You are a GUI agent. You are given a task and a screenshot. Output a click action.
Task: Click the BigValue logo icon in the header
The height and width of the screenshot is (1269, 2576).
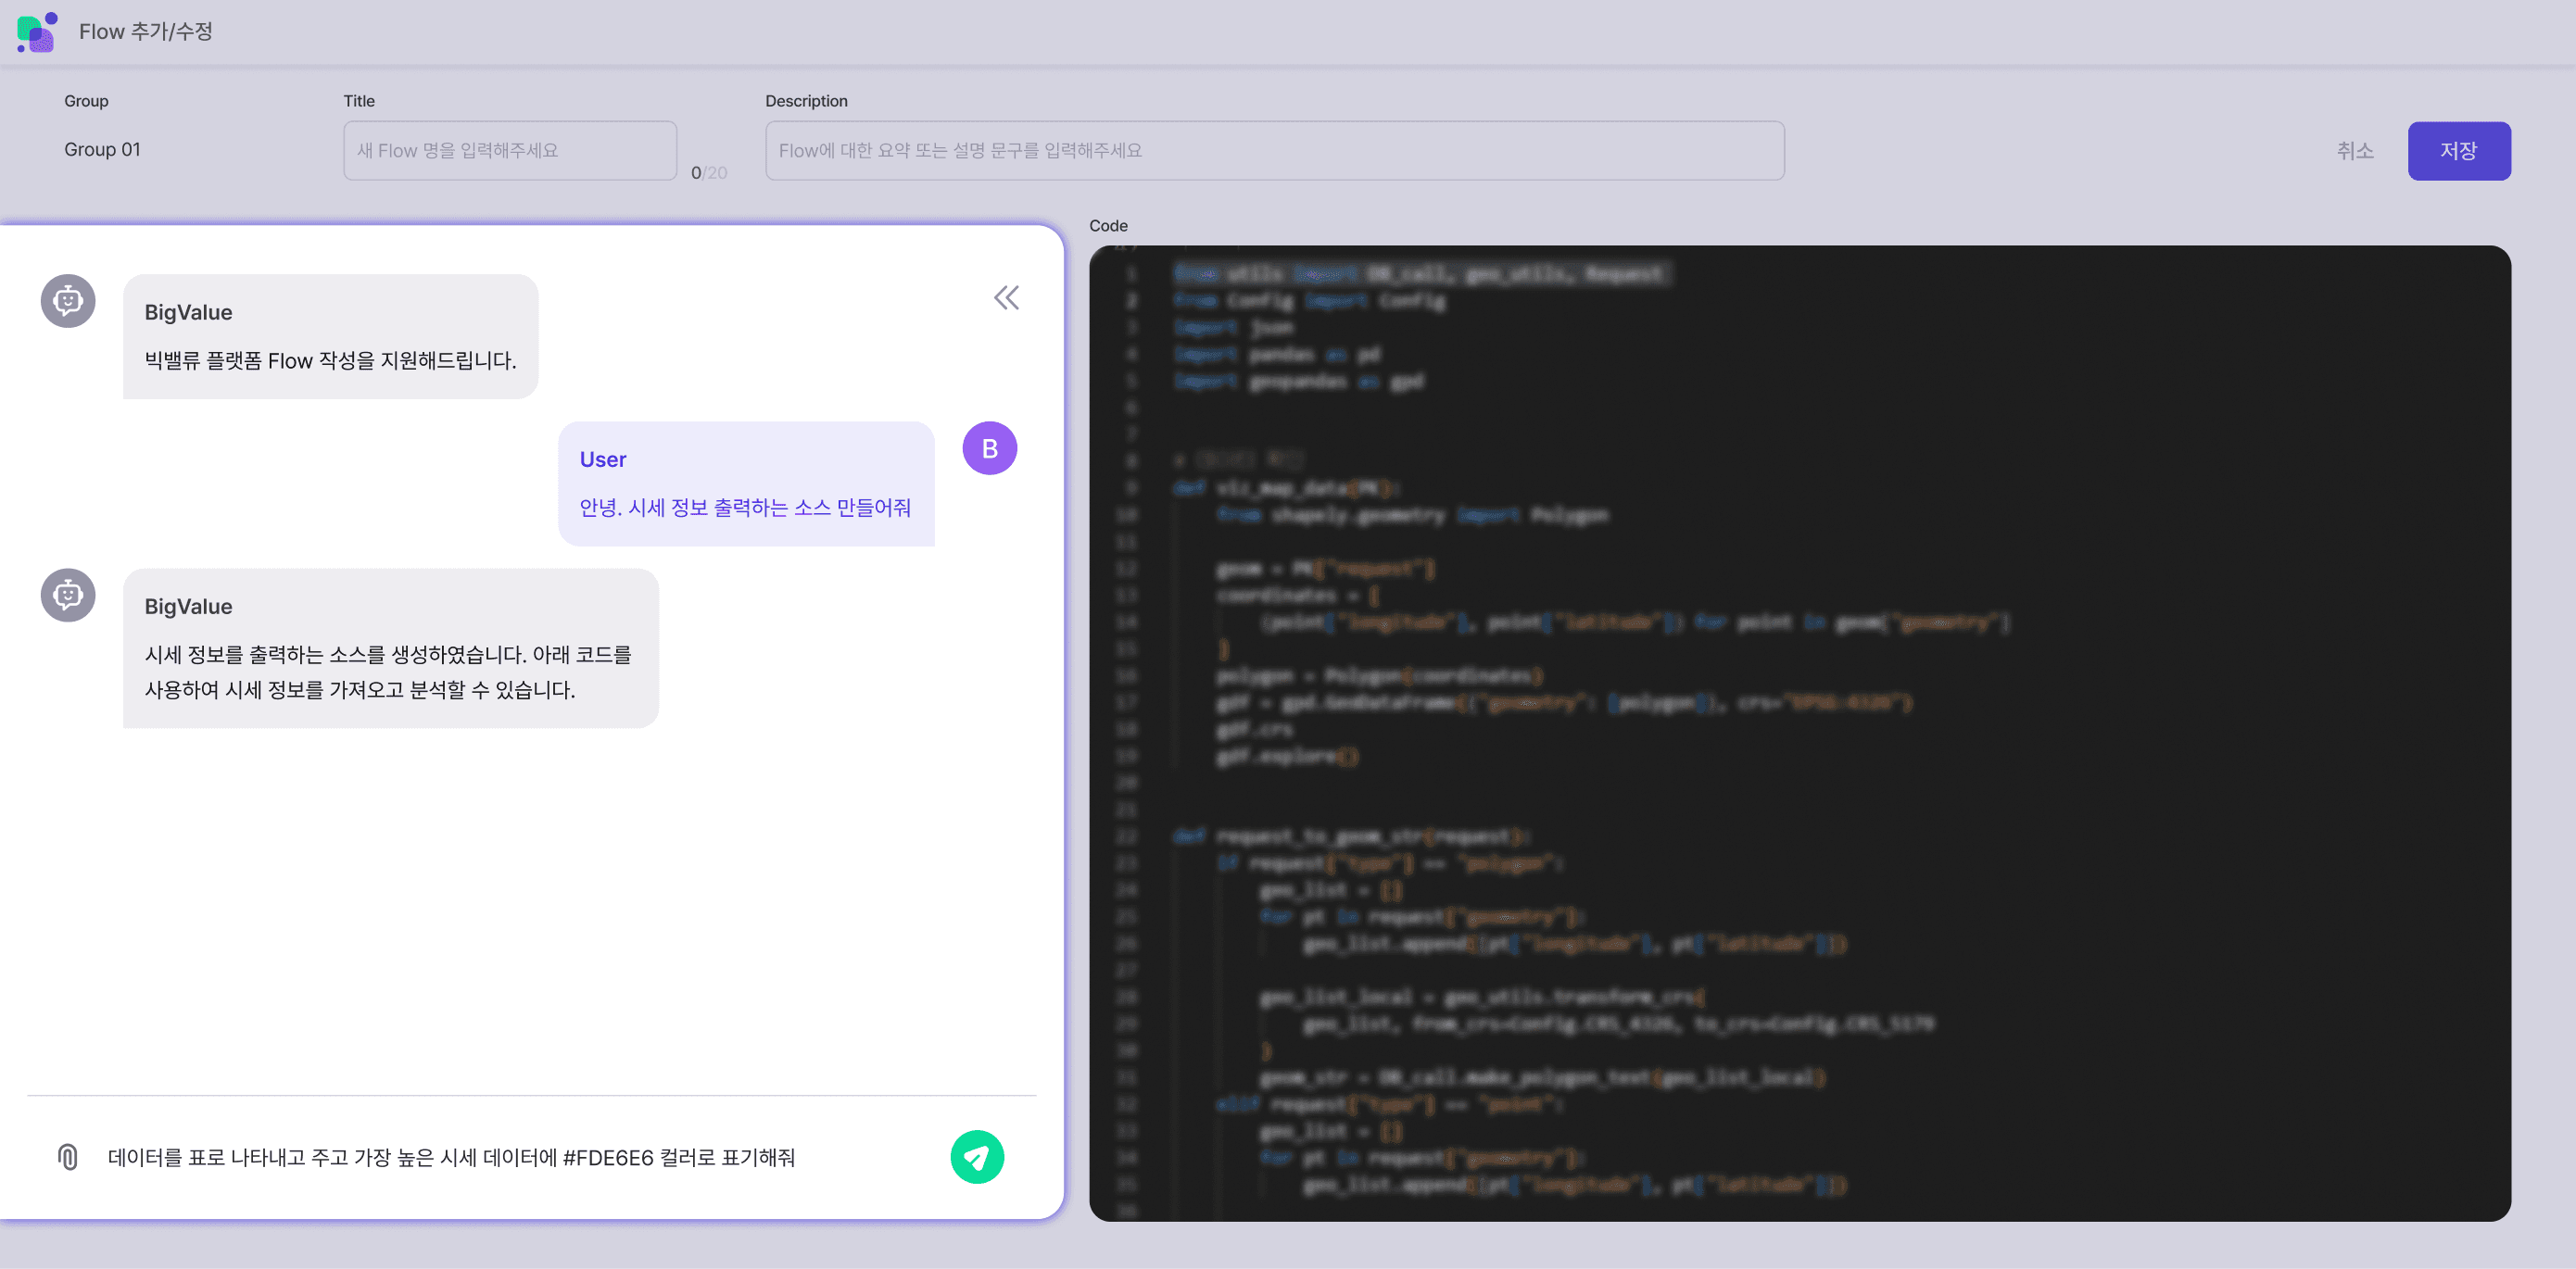(37, 31)
